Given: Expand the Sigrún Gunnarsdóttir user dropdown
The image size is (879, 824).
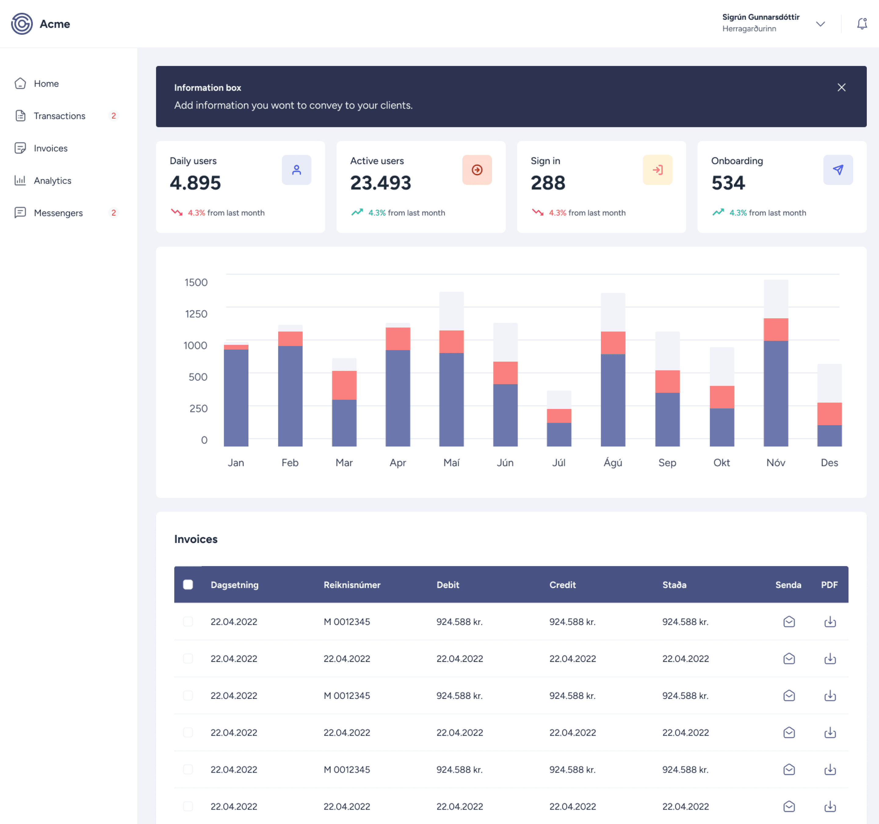Looking at the screenshot, I should pyautogui.click(x=820, y=24).
